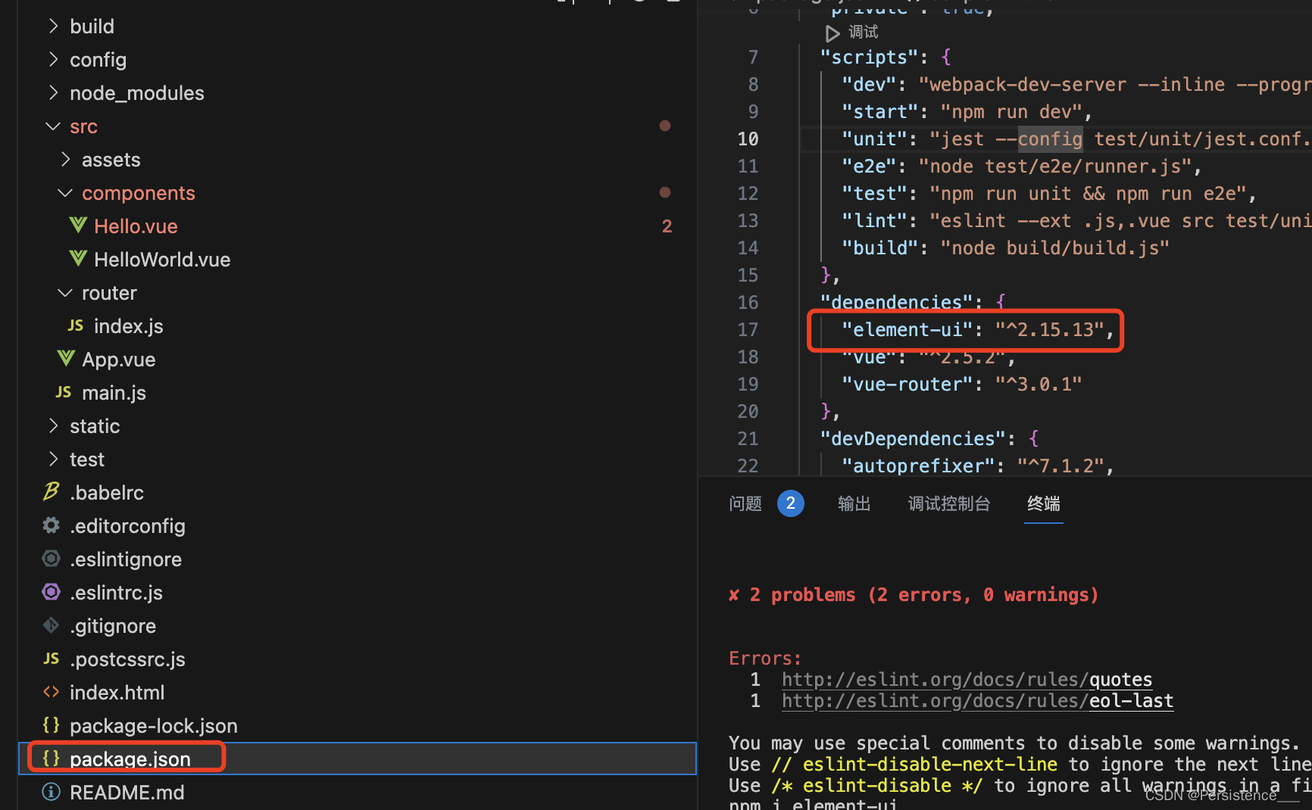Expand the config folder chevron
Viewport: 1312px width, 810px height.
[x=53, y=60]
